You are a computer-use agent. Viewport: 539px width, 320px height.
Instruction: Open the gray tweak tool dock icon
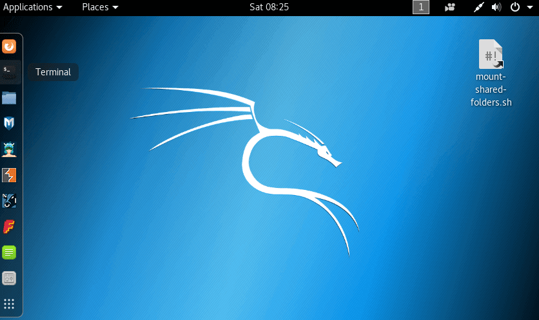point(9,278)
